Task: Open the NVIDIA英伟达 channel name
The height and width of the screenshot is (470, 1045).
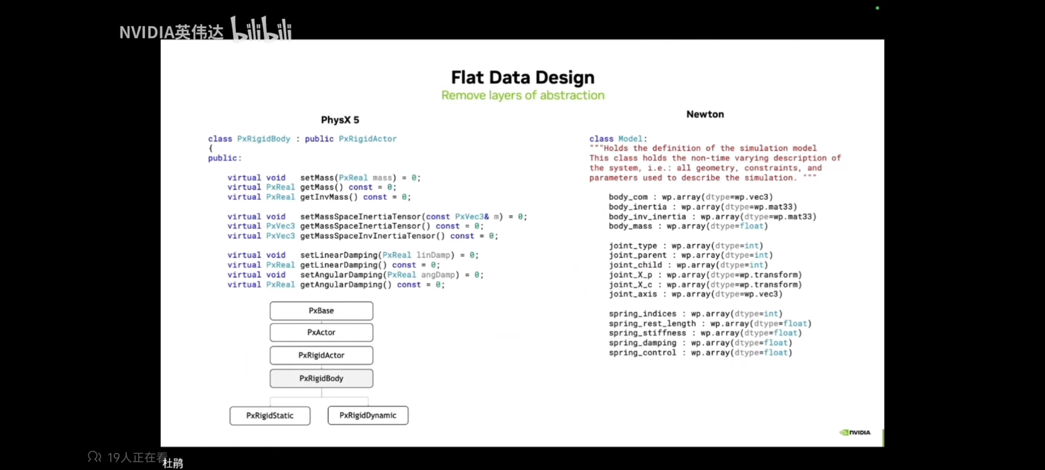Action: [171, 32]
